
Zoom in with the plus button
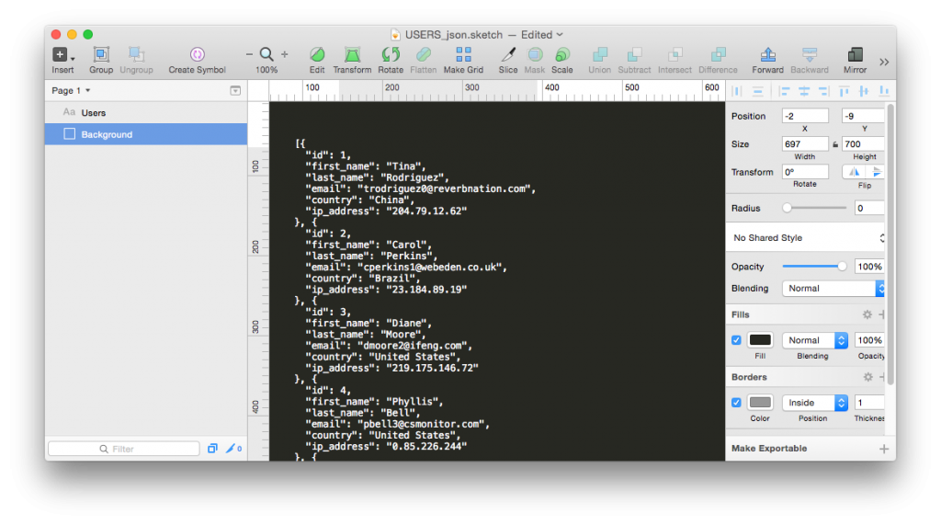[285, 54]
